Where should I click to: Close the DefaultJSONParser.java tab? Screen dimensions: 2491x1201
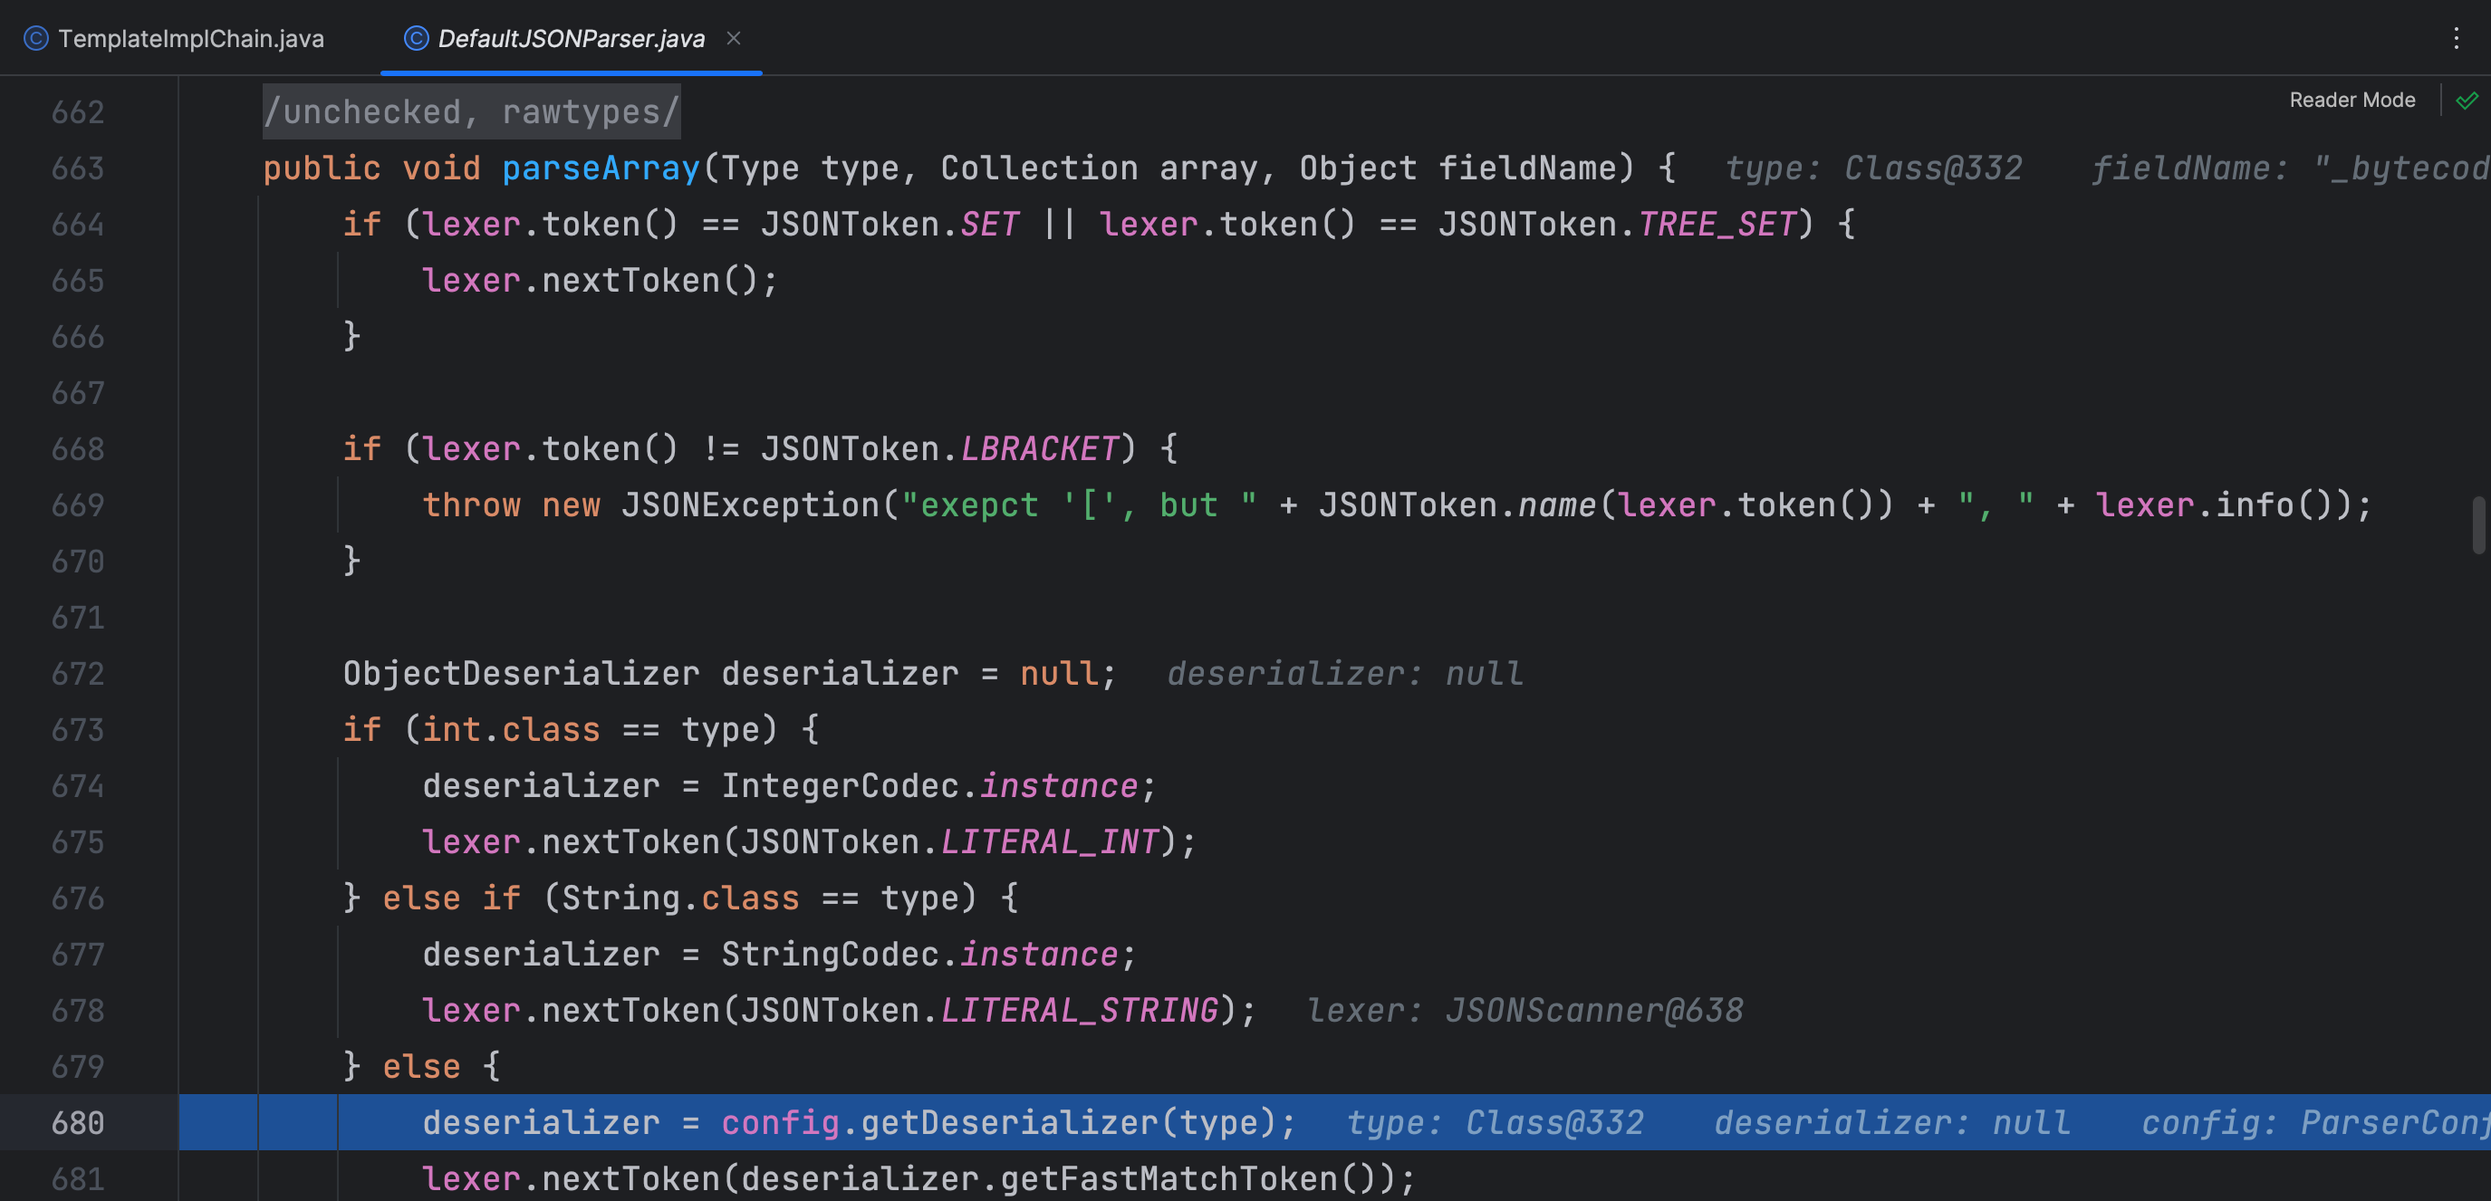click(734, 38)
